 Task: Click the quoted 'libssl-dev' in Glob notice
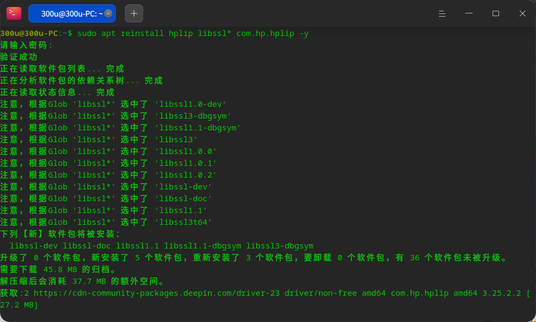[x=183, y=187]
